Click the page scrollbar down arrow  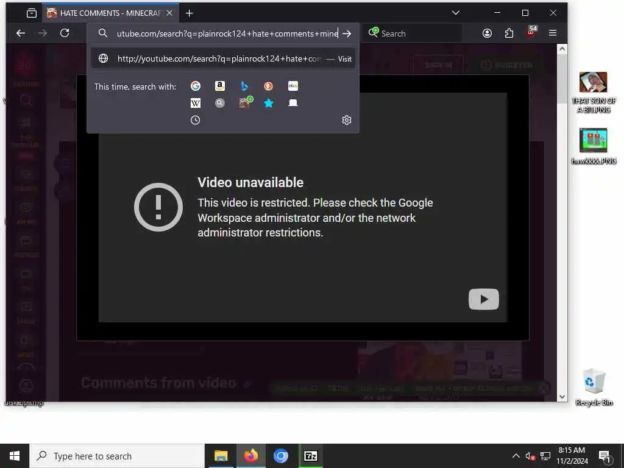coord(562,396)
